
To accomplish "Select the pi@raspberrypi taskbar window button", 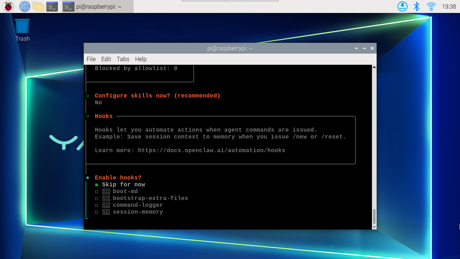I will coord(98,6).
